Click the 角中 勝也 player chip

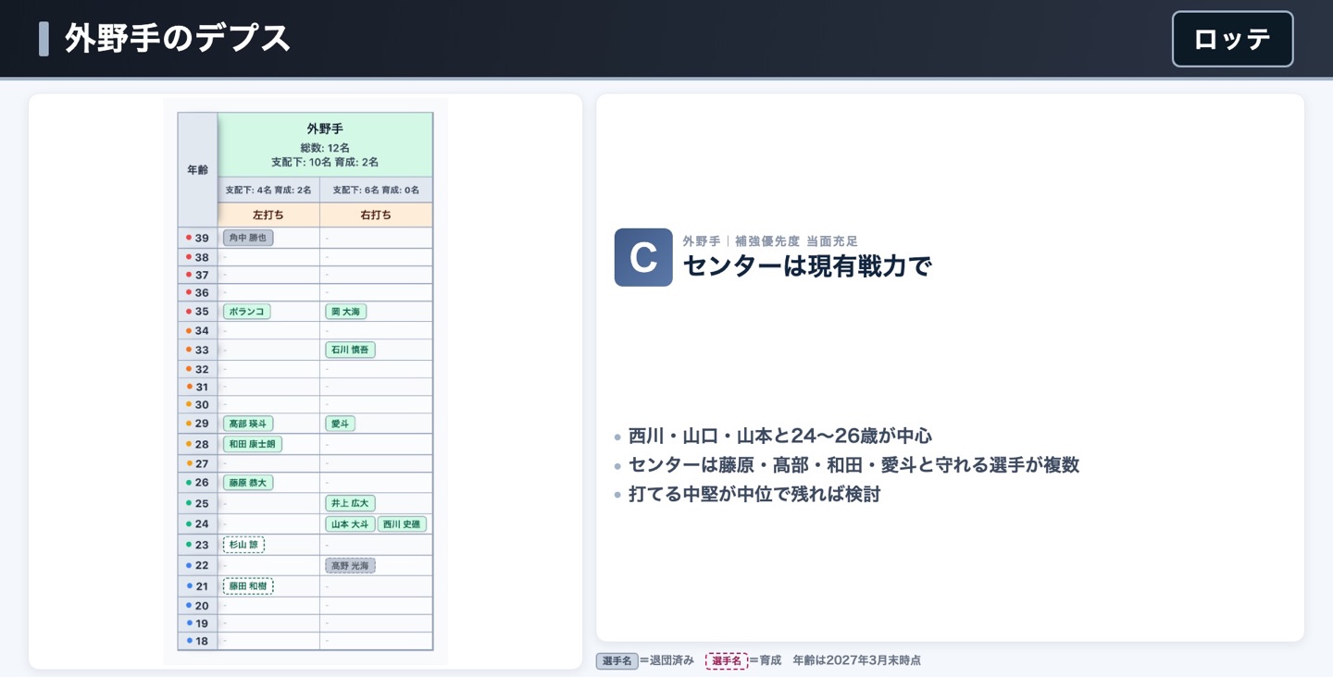(x=248, y=238)
